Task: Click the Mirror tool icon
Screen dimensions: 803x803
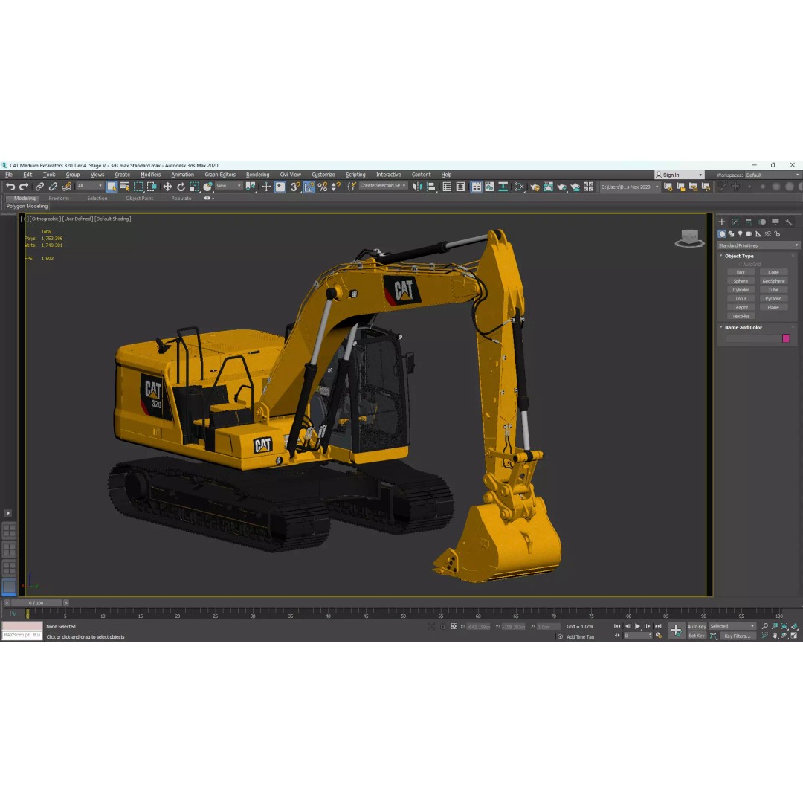Action: coord(418,187)
